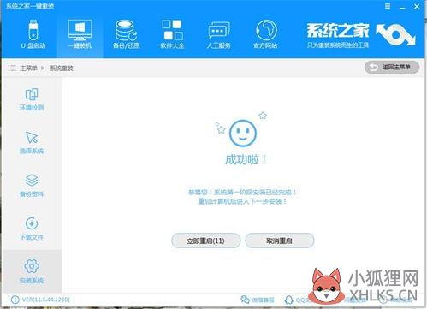Open the U盘启动 tool
This screenshot has width=427, height=309.
[x=33, y=34]
